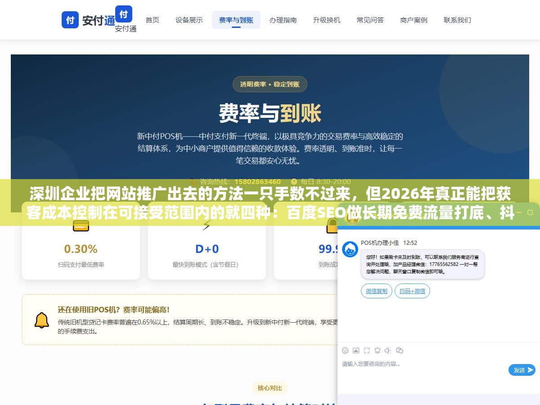The width and height of the screenshot is (540, 405).
Task: Click the WeChat icon in chat toolbar
Action: tap(400, 351)
